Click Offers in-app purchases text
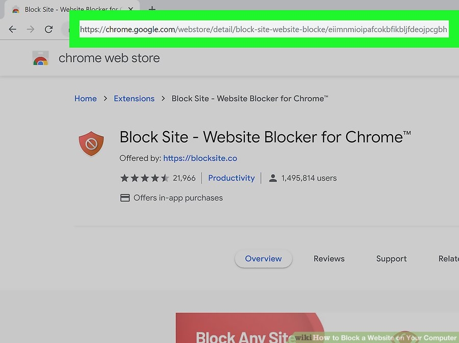 click(178, 198)
